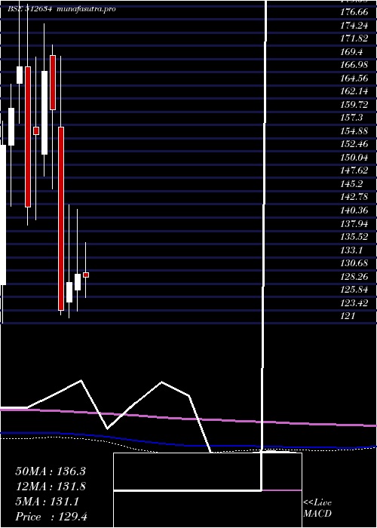Select the 121 price axis label
This screenshot has width=377, height=528.
(348, 315)
